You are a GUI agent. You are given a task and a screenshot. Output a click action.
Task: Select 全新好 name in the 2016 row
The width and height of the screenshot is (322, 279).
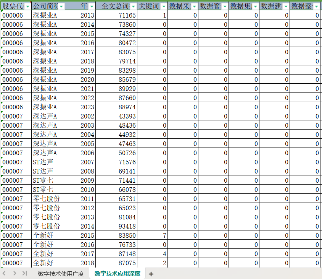coord(48,245)
